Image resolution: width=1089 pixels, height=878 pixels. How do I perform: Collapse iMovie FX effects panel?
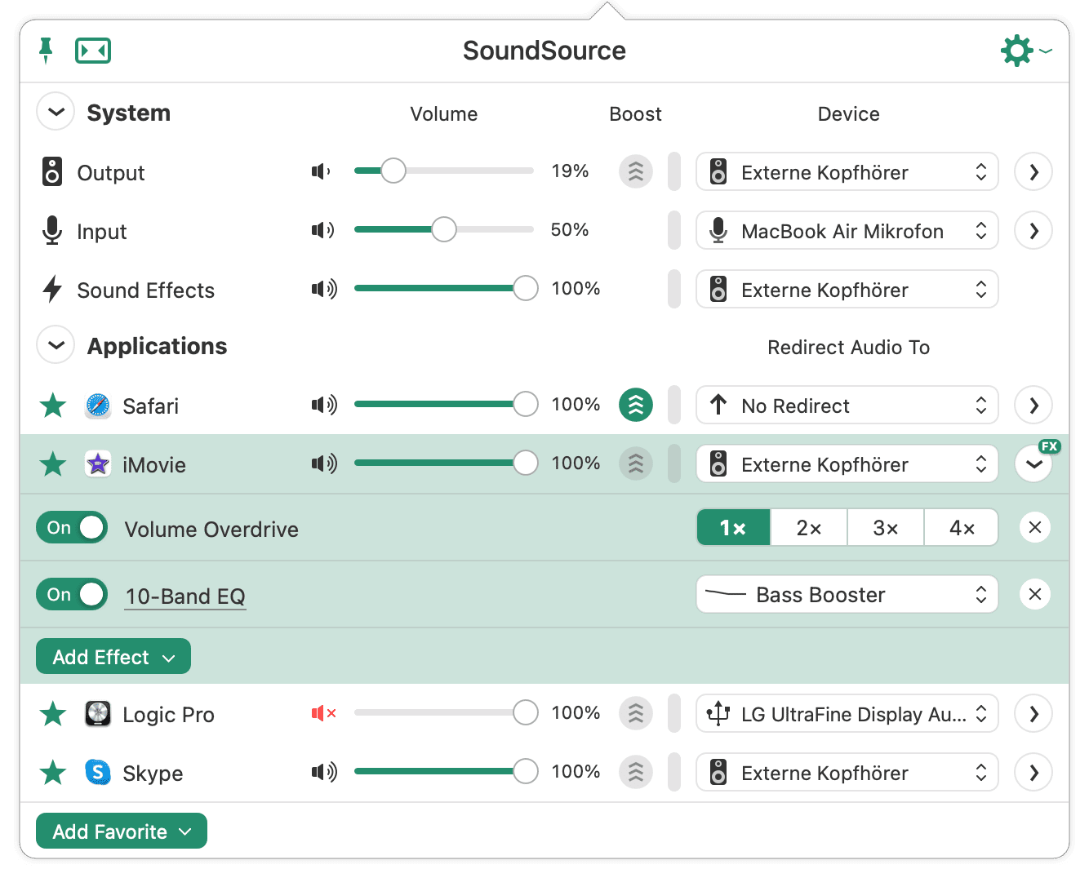(1033, 463)
